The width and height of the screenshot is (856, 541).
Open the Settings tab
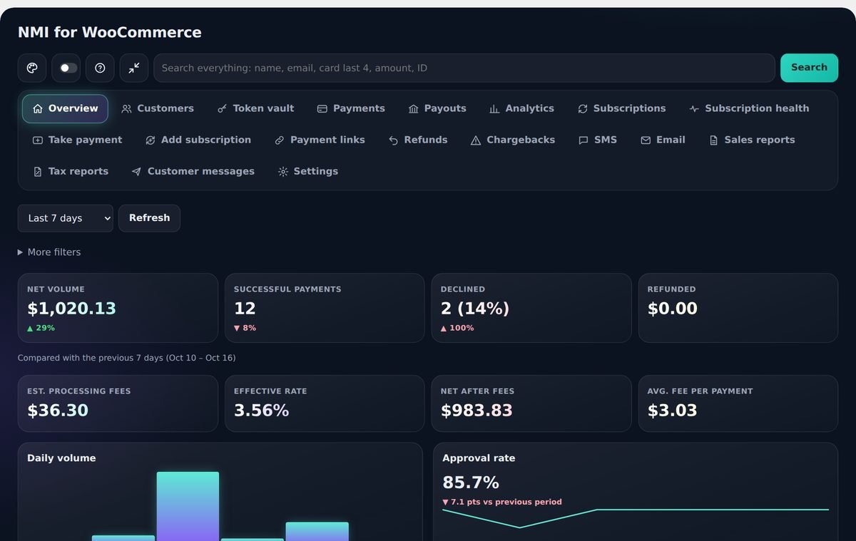[308, 172]
